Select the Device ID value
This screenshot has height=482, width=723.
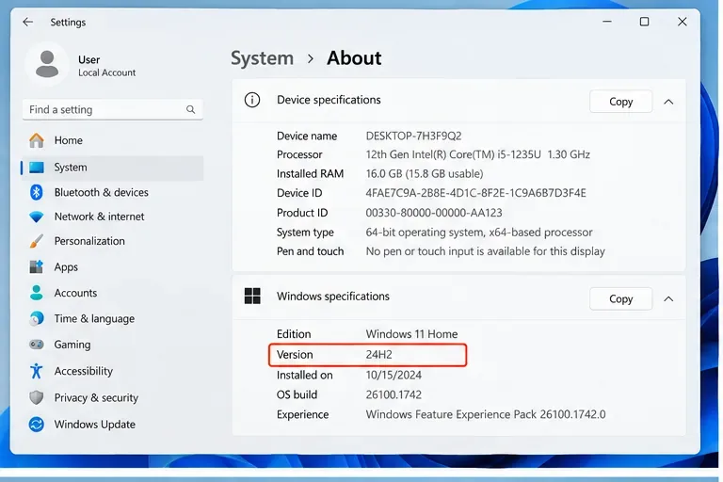475,193
